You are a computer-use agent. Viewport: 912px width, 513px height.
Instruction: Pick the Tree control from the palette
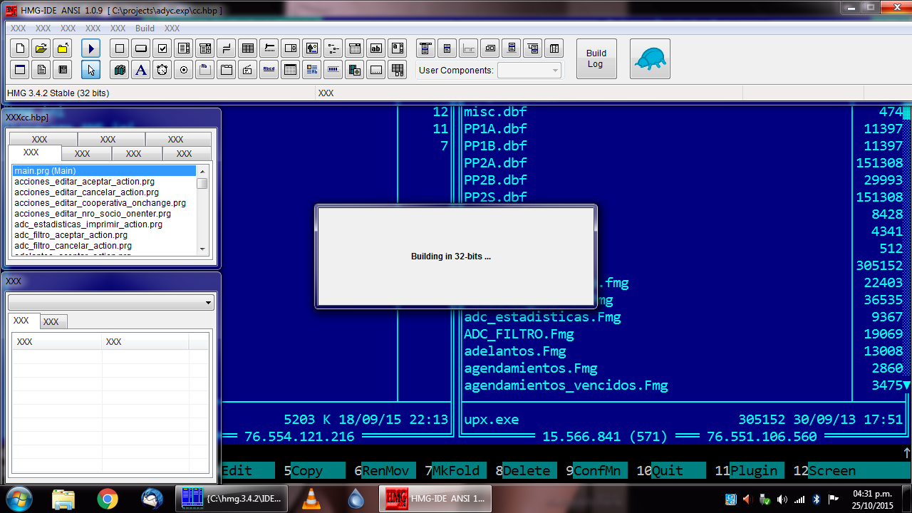tap(333, 48)
